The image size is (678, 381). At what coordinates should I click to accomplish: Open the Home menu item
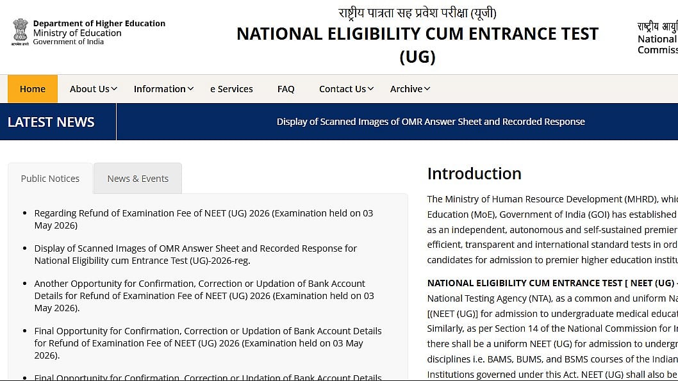click(x=33, y=89)
